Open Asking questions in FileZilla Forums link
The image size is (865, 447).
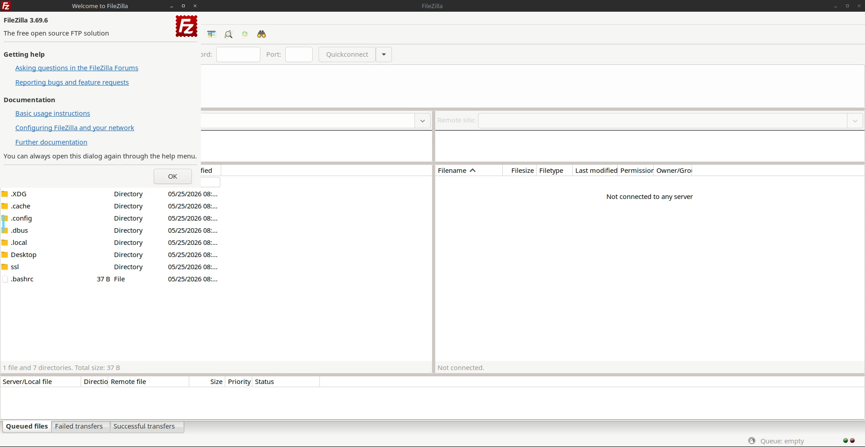77,68
